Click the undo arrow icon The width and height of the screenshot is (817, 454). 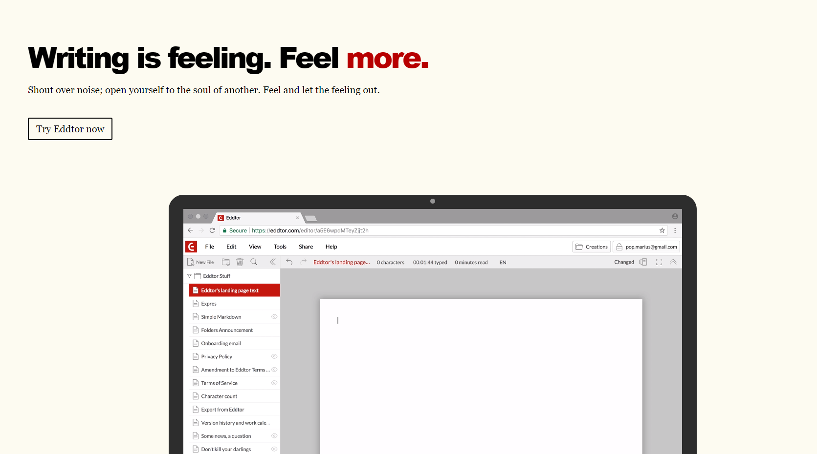(x=289, y=262)
